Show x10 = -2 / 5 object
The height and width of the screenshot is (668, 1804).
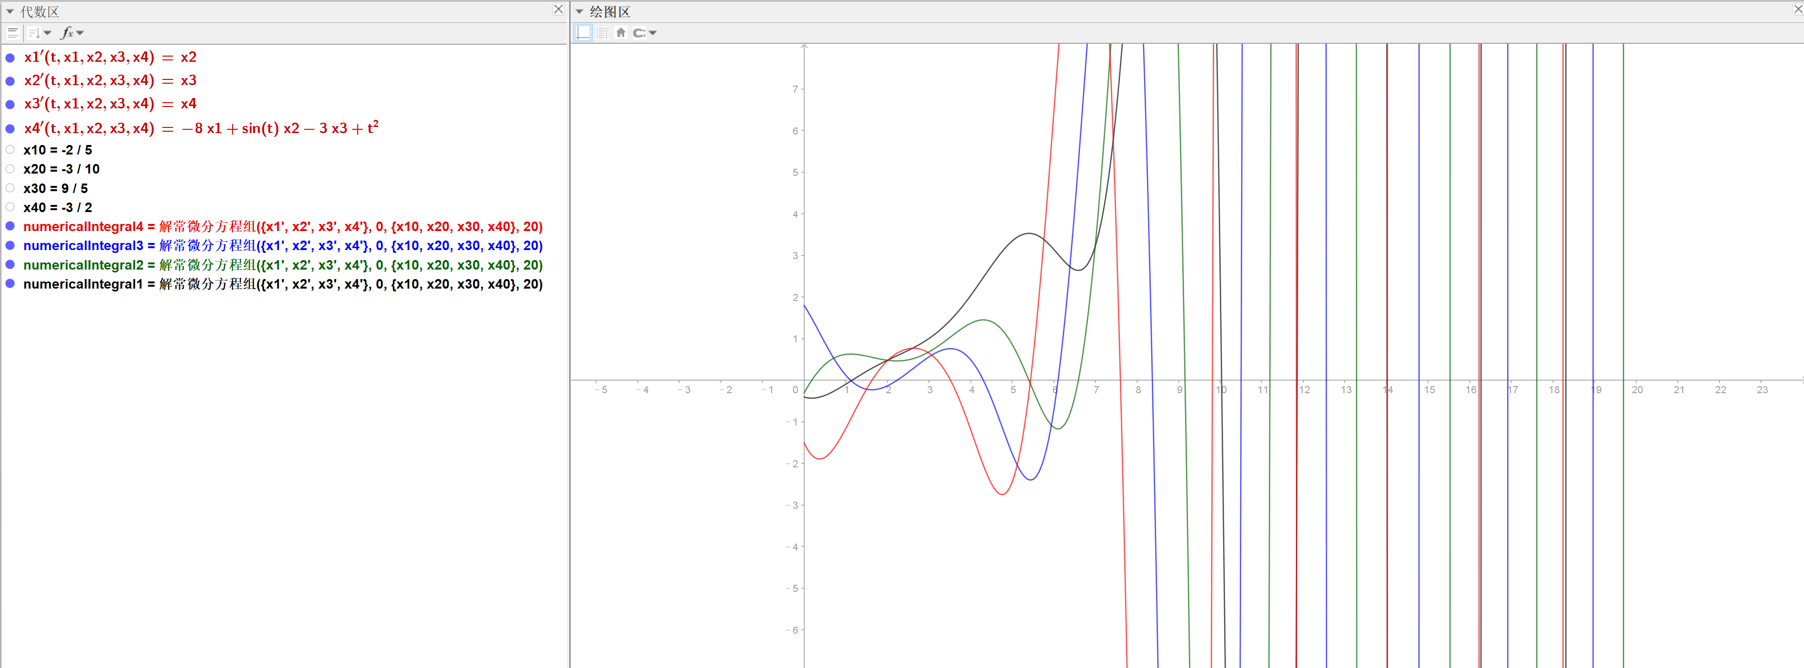click(x=10, y=150)
